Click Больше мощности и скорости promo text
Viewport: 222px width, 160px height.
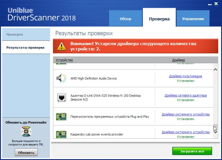26,143
